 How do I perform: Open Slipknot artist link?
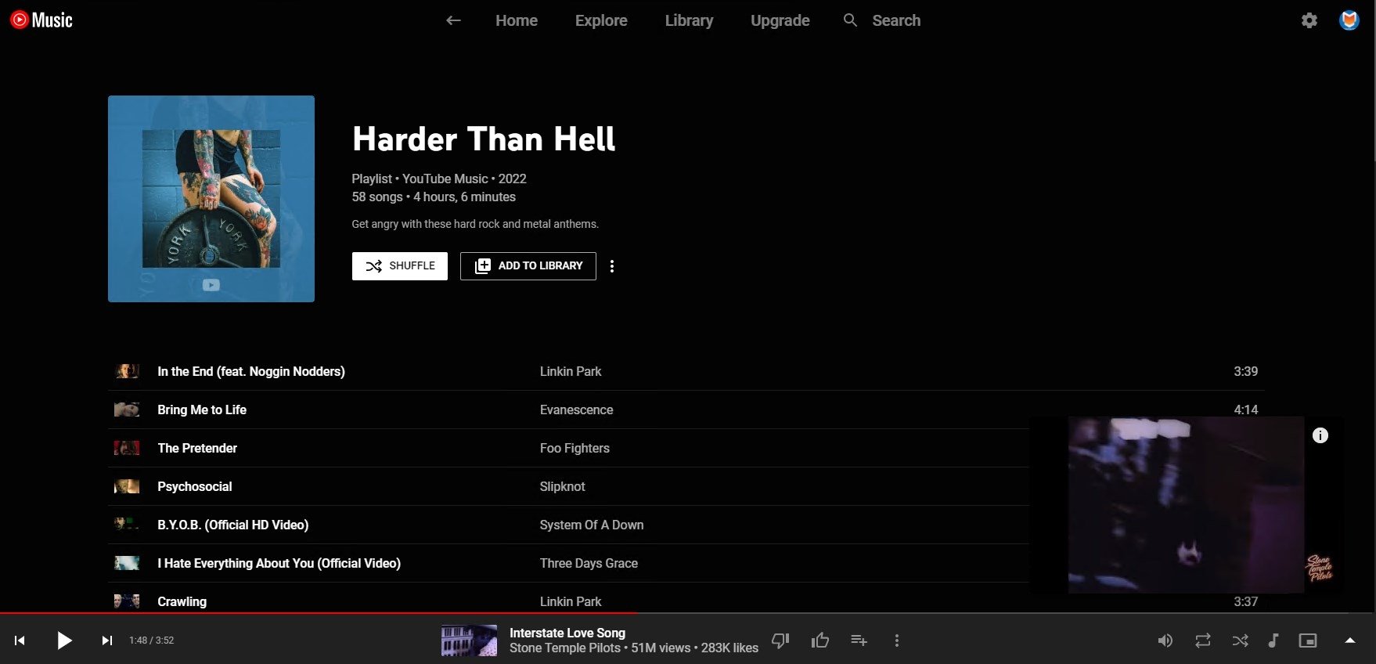click(x=562, y=486)
